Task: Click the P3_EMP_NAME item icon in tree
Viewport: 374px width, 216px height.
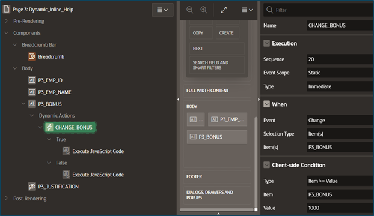Action: pyautogui.click(x=32, y=92)
